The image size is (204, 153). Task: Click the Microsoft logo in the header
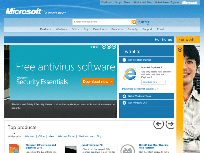(24, 12)
